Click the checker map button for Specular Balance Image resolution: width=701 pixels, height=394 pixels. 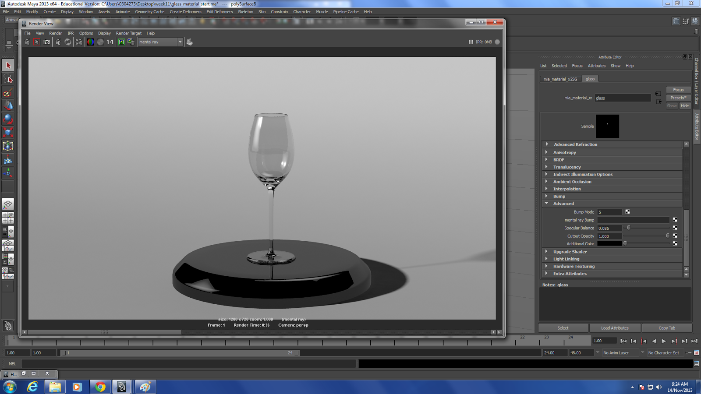(x=675, y=228)
